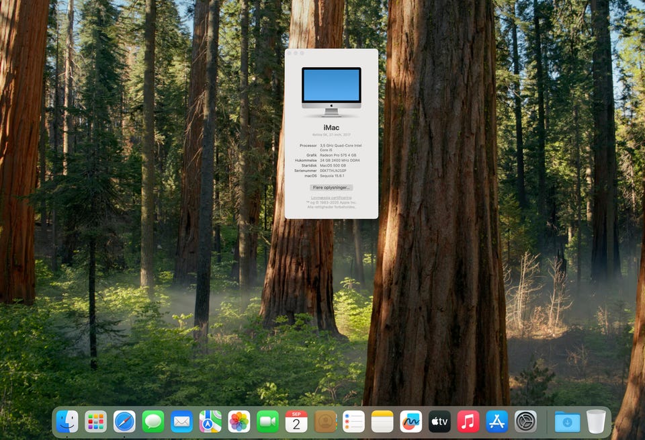This screenshot has height=440, width=645.
Task: Click the iMac computer image
Action: tap(331, 92)
